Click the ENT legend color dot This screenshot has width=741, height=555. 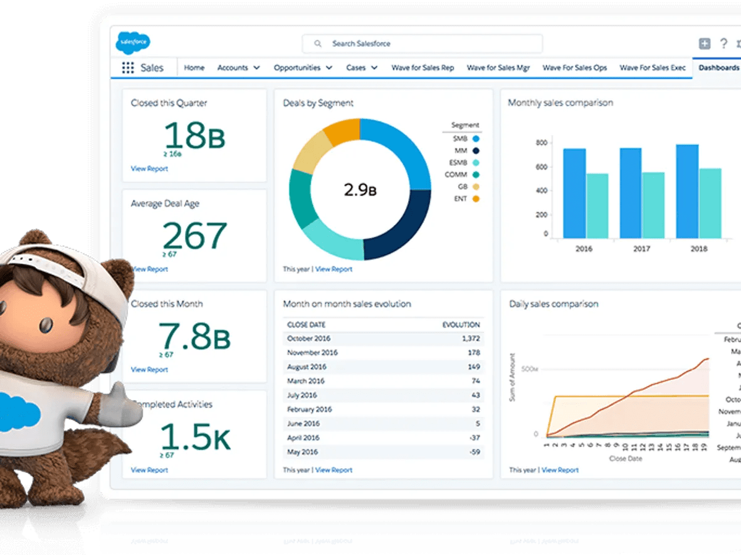476,199
